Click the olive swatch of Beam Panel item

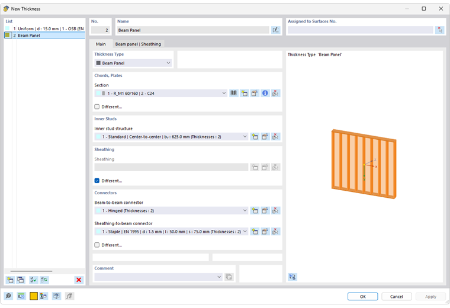[x=8, y=35]
